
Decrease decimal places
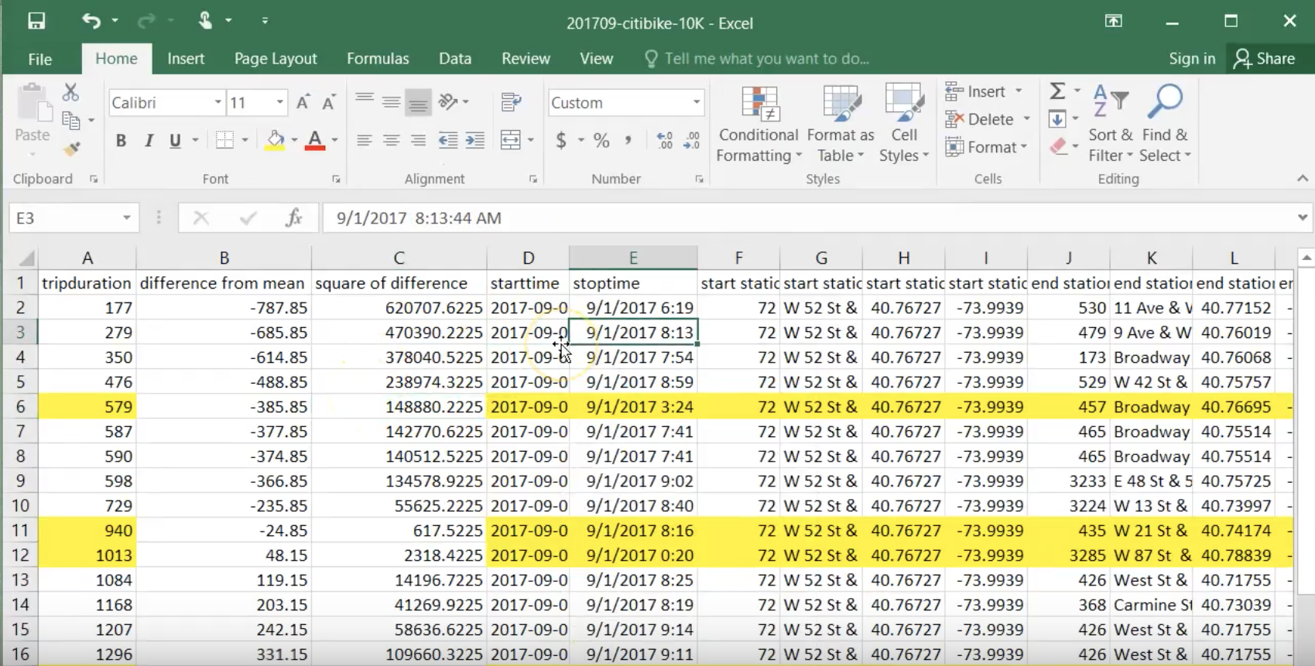(x=692, y=141)
